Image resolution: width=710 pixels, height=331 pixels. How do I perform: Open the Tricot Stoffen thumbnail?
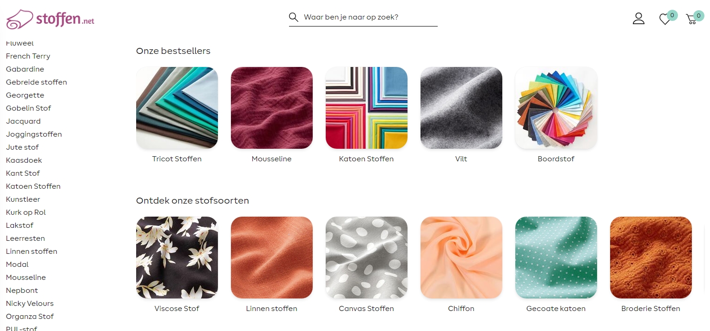tap(177, 108)
